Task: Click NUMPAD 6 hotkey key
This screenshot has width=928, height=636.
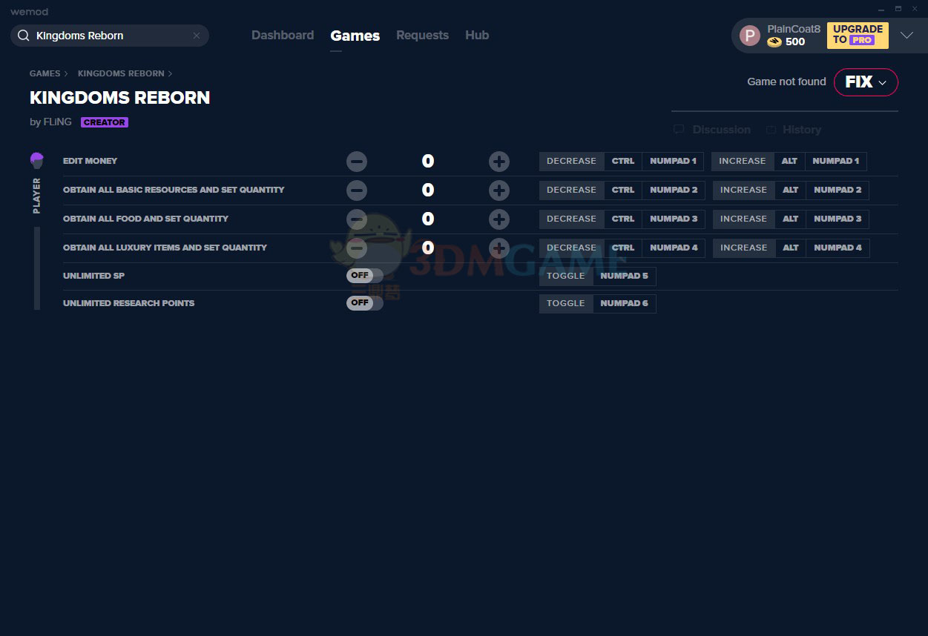Action: point(624,303)
